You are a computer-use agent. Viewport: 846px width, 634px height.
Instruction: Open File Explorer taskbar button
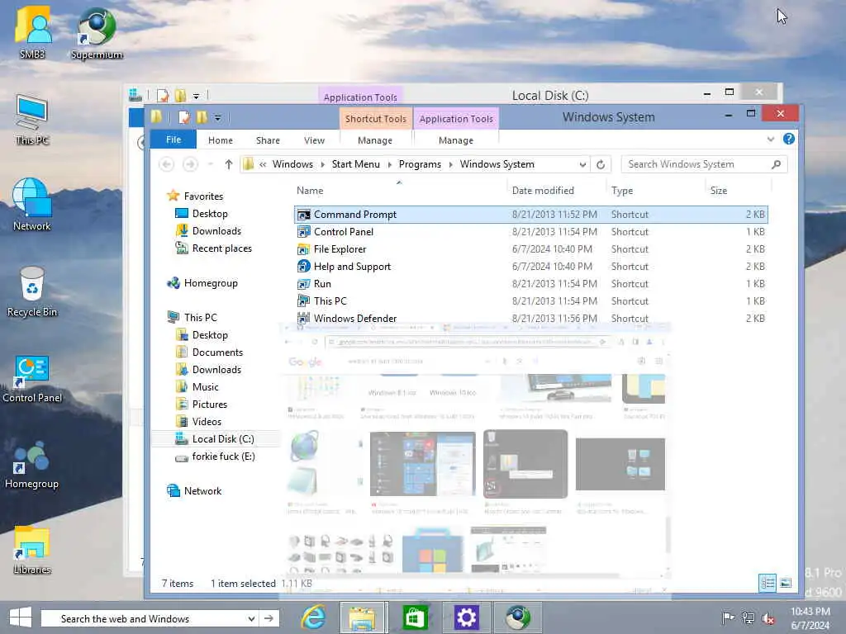[x=362, y=617]
